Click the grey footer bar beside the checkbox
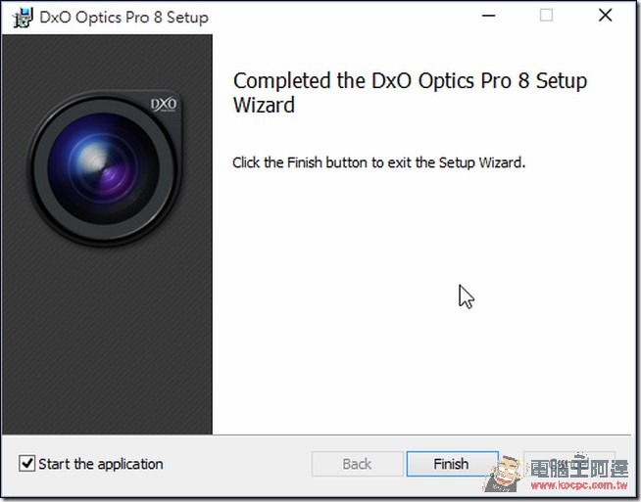Viewport: 641px width, 502px height. click(237, 464)
